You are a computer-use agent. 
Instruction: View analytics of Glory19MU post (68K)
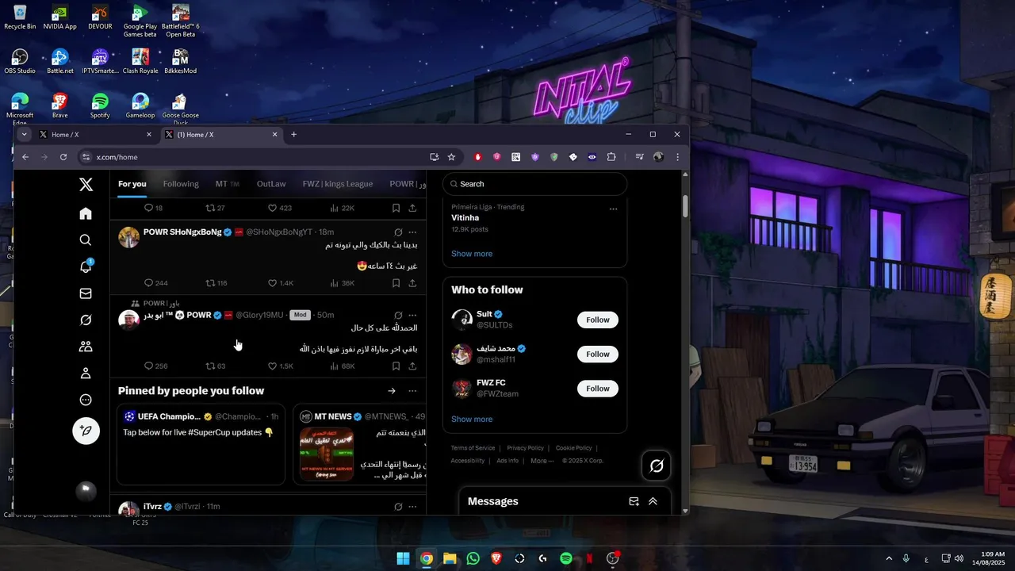click(x=342, y=366)
